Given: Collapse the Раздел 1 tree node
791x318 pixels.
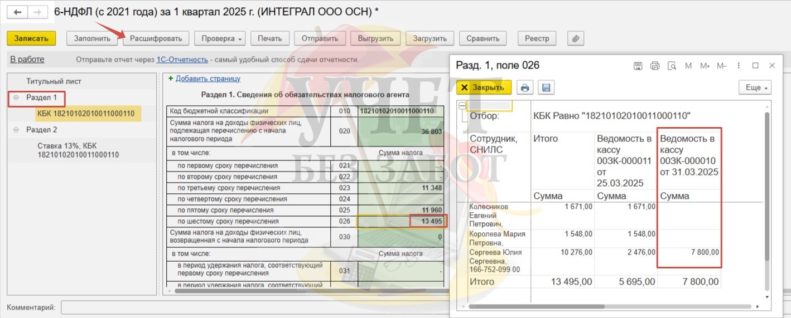Looking at the screenshot, I should (x=16, y=97).
